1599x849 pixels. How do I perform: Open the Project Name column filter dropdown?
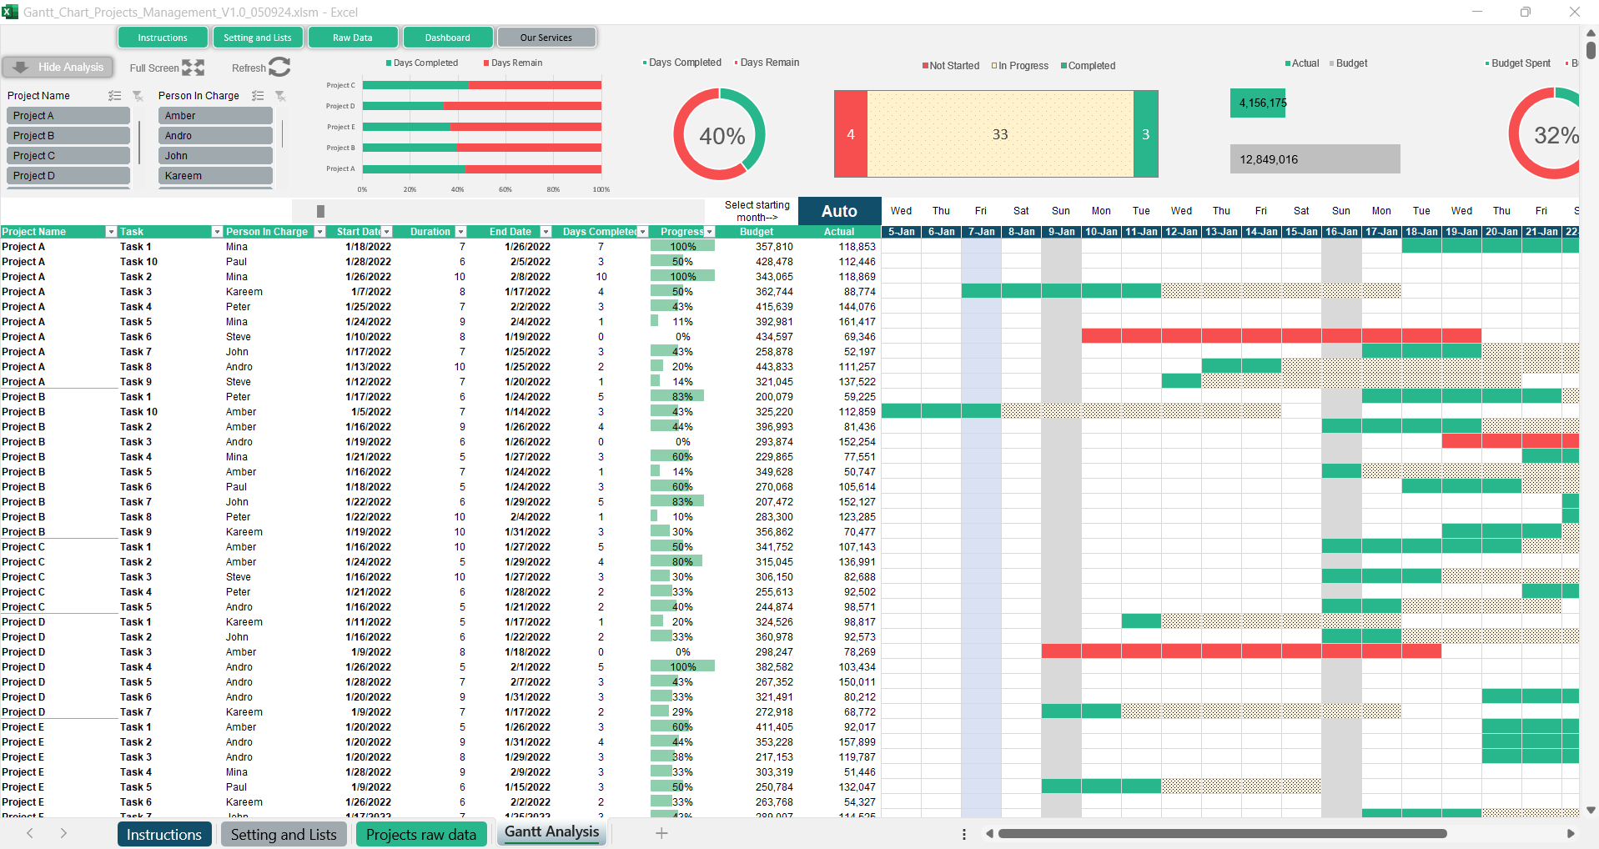pyautogui.click(x=110, y=232)
